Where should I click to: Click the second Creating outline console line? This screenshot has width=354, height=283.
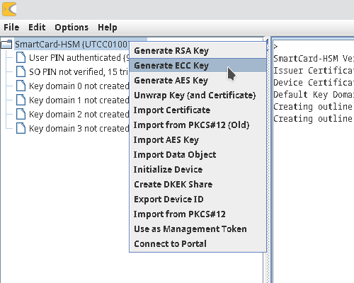[x=314, y=119]
